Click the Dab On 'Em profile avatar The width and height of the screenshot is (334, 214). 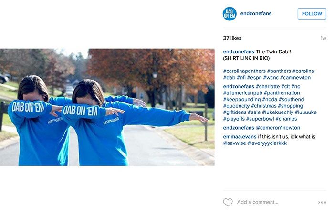[230, 14]
